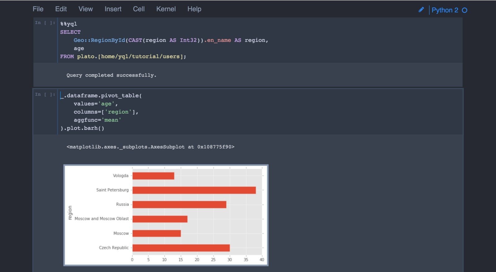Click the 'Moscow' label on chart axis
The height and width of the screenshot is (272, 496).
click(x=121, y=233)
